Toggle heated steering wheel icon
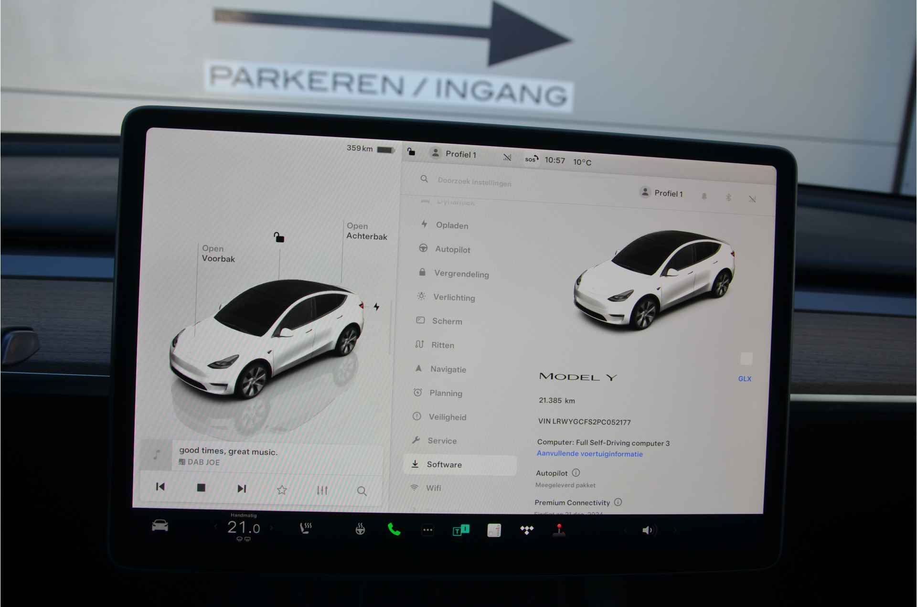Viewport: 917px width, 607px height. 360,529
